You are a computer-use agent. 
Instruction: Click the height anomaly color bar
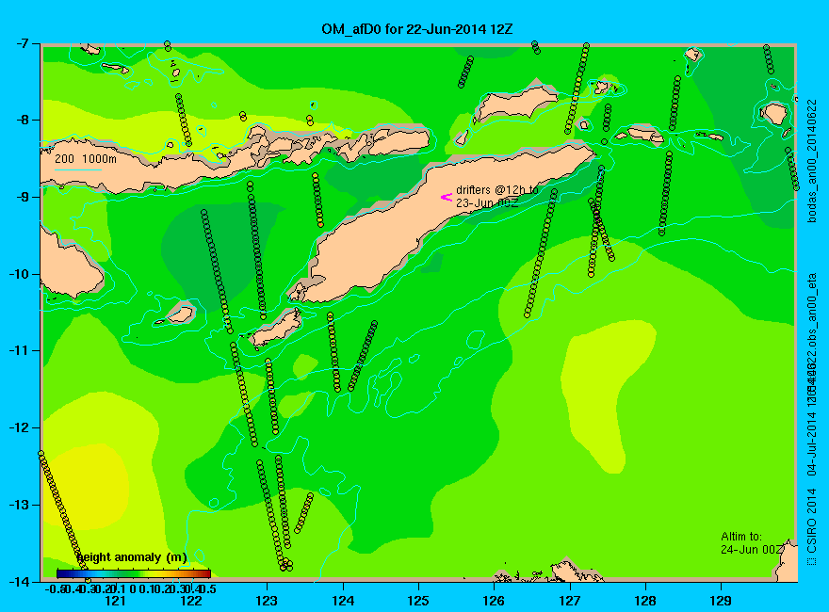[134, 573]
